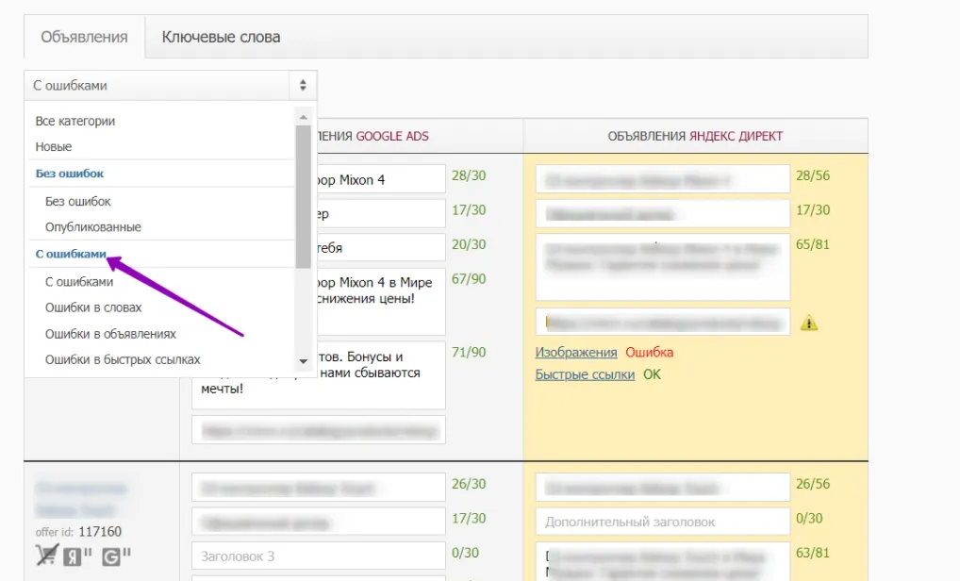Click the dropdown list scroll-down arrow
This screenshot has height=581, width=960.
tap(303, 361)
